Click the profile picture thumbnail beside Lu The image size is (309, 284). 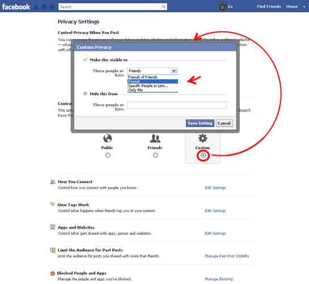point(223,7)
